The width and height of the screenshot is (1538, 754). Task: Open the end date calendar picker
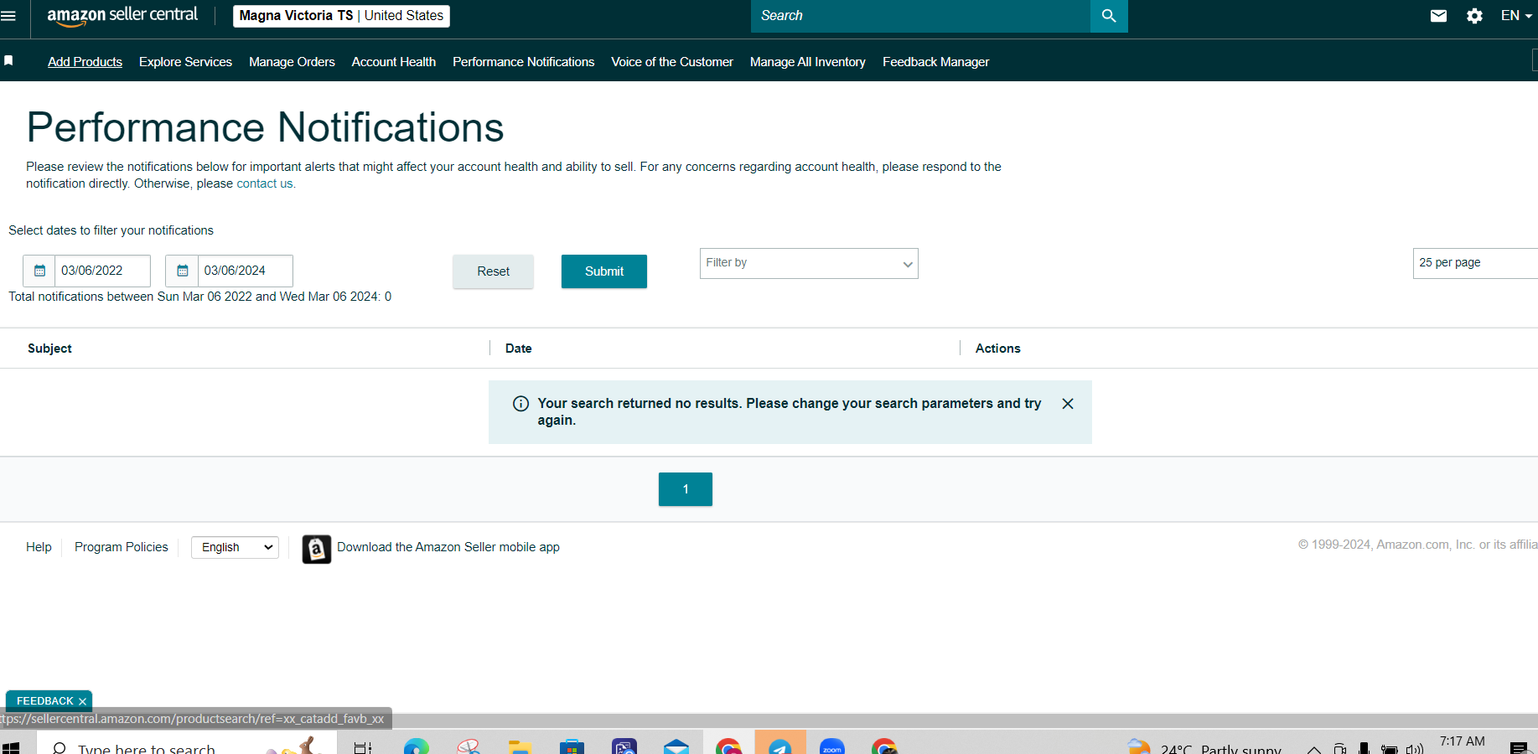pyautogui.click(x=182, y=271)
